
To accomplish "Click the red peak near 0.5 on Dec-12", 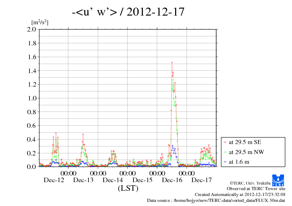I will pos(56,133).
